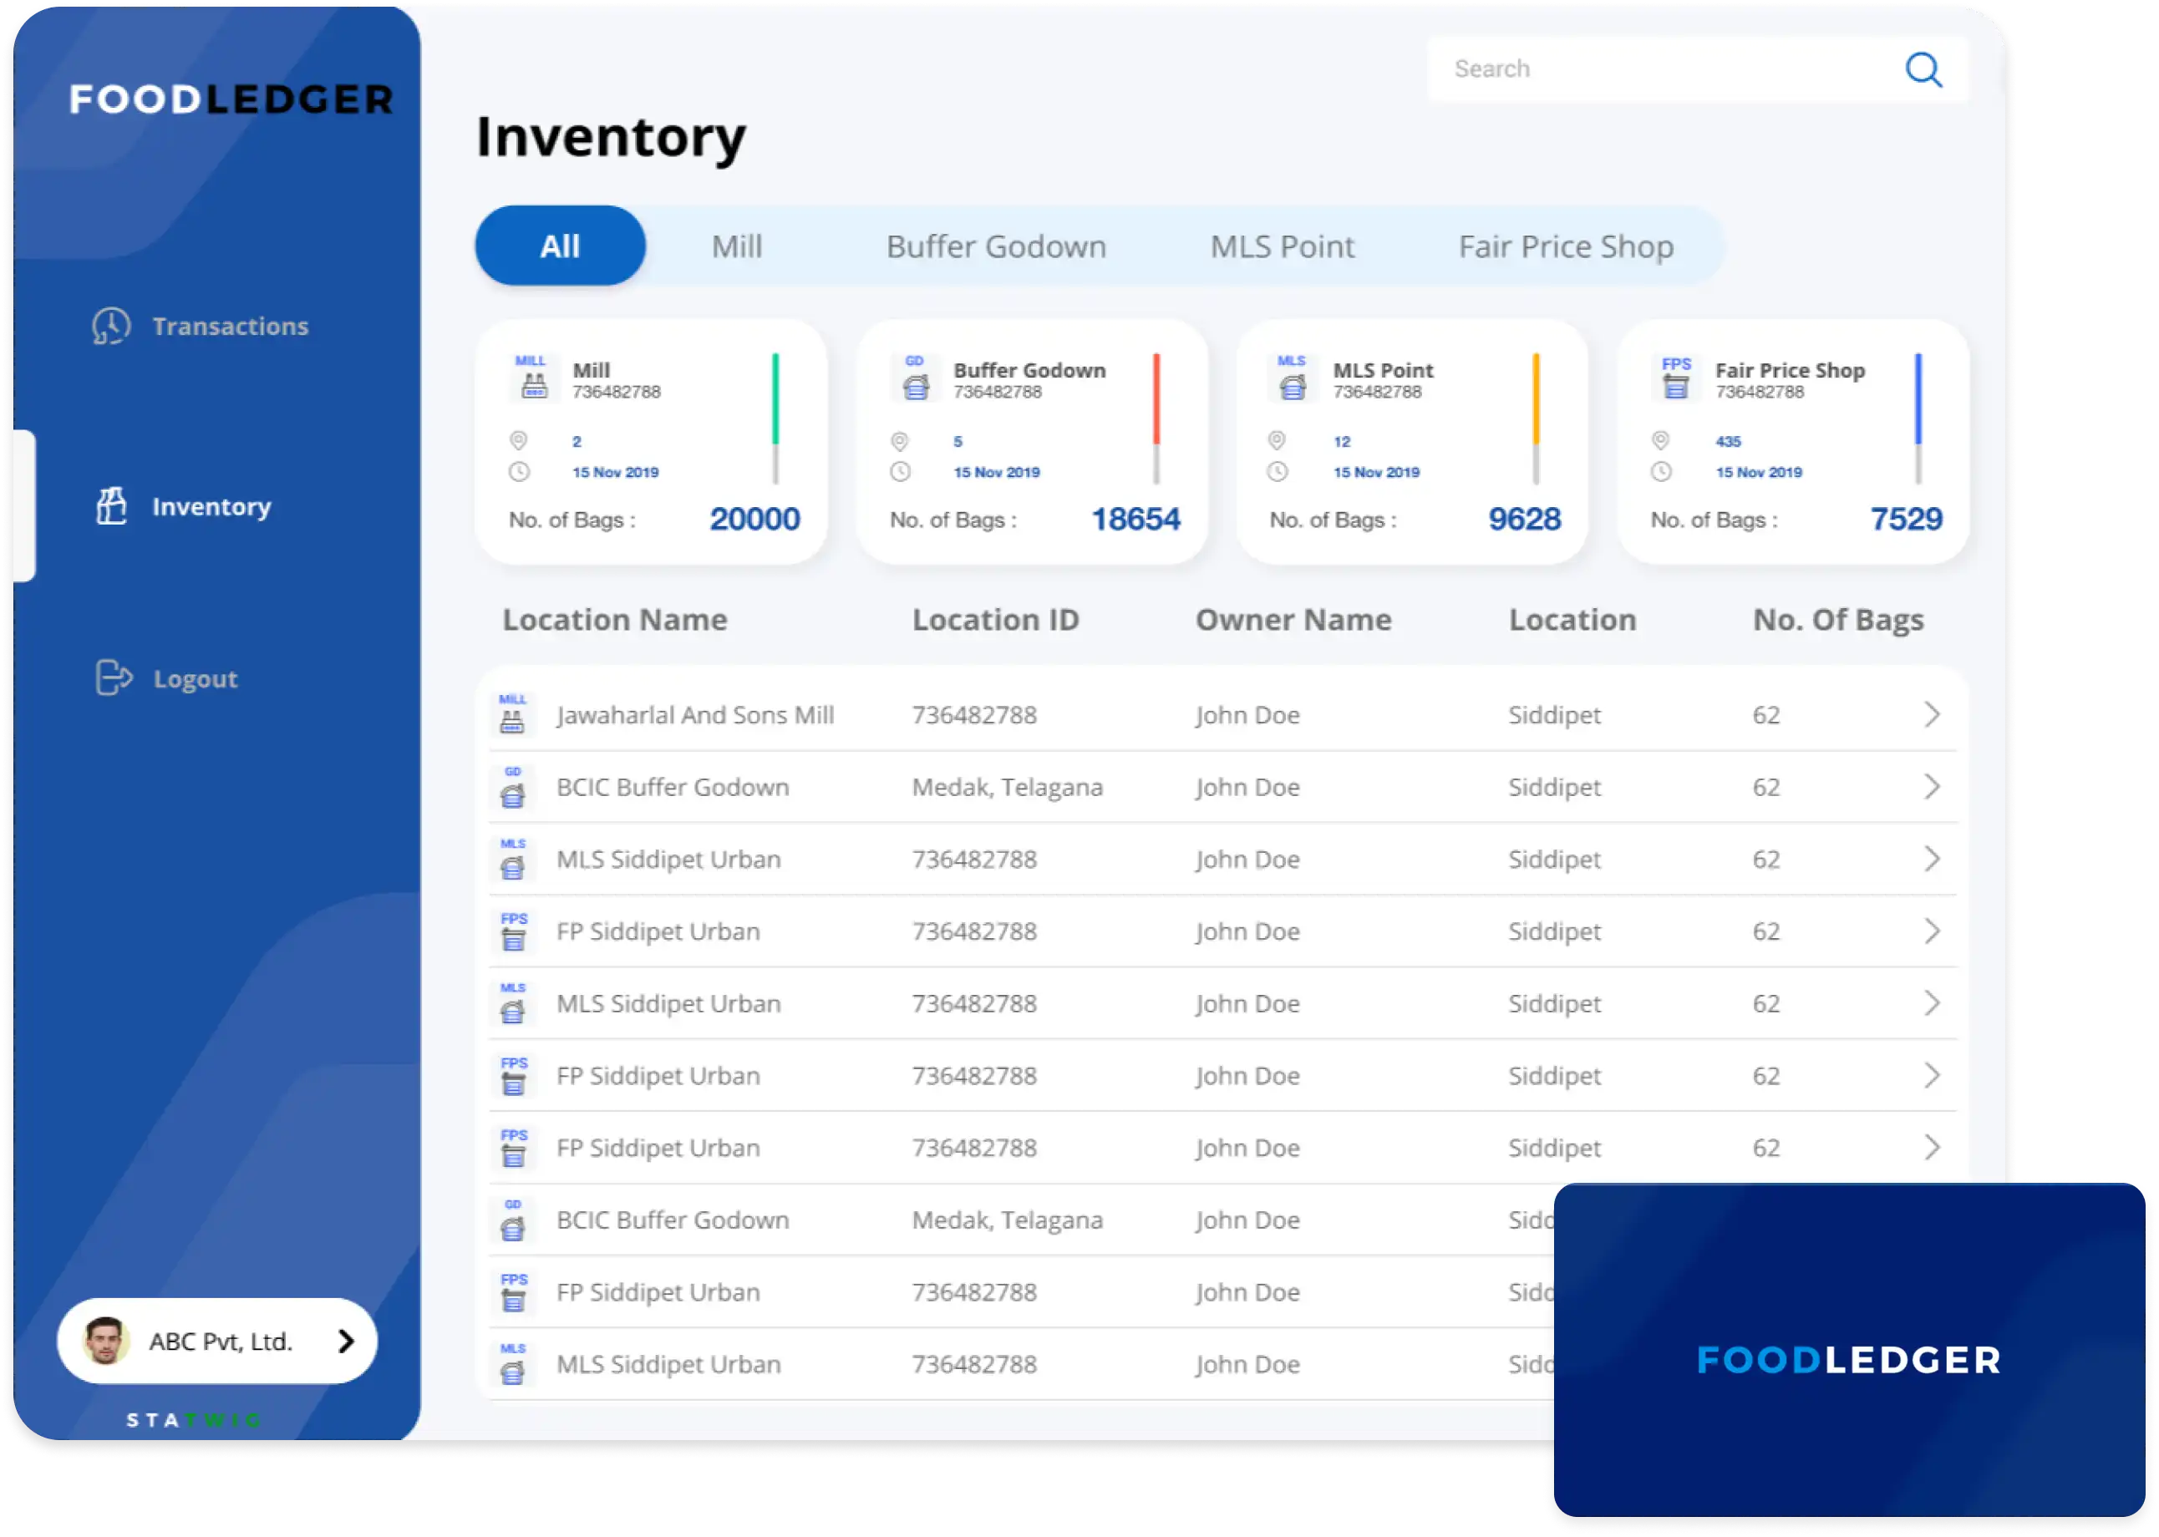Screen dimensions: 2159x1537
Task: Click the MLS Point card icon
Action: (x=1293, y=378)
